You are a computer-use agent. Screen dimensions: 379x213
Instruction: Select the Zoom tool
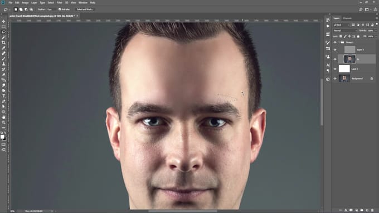tap(3, 122)
